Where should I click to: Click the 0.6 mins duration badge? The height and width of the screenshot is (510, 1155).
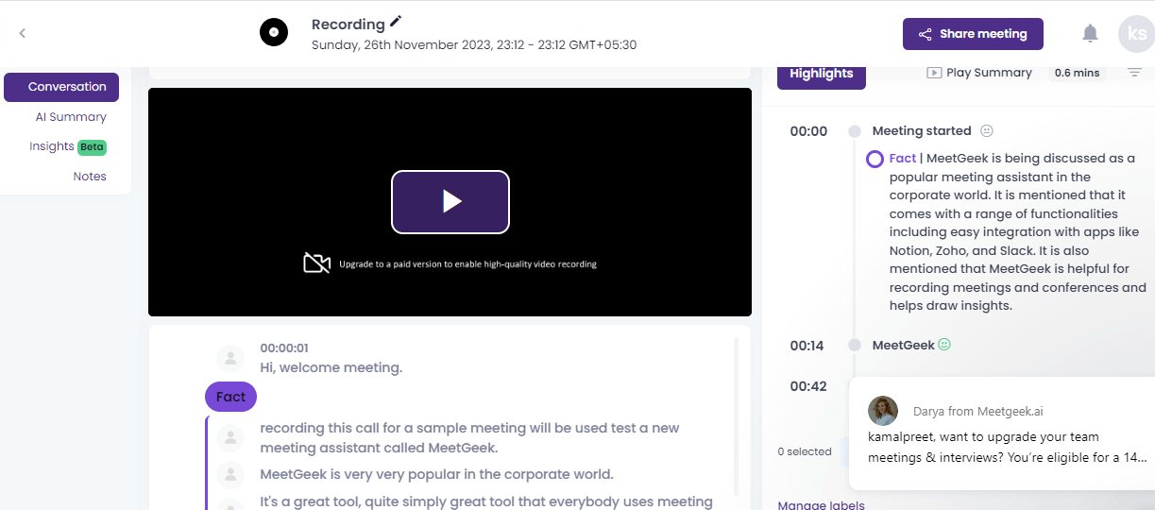pos(1077,73)
